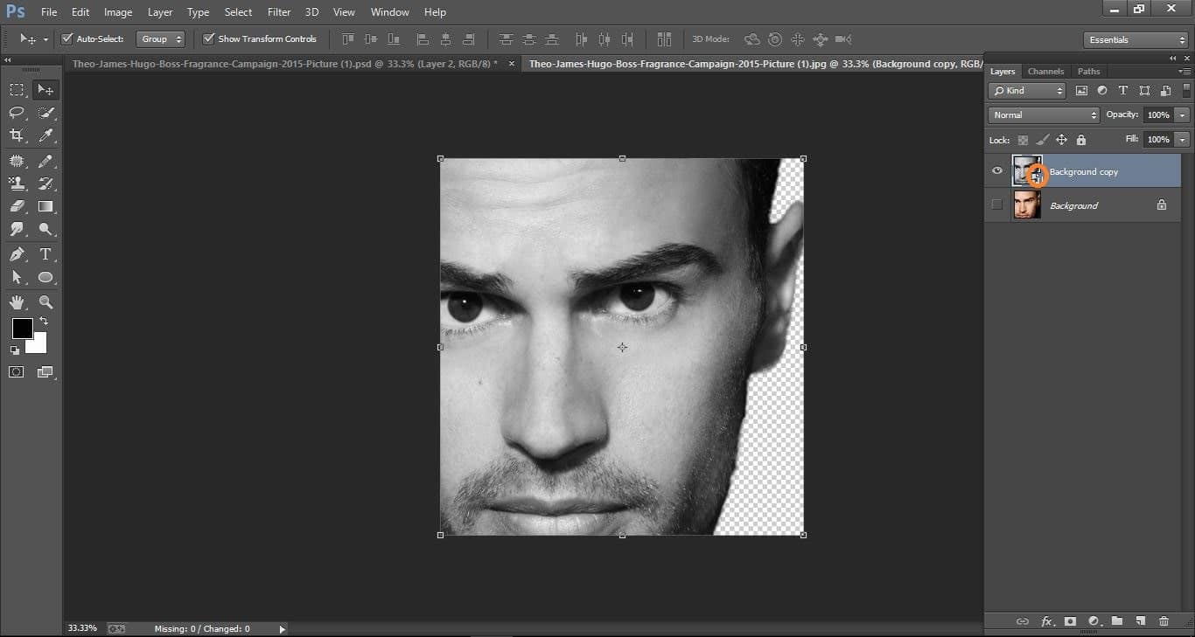1195x637 pixels.
Task: Choose the Clone Stamp tool
Action: point(16,183)
